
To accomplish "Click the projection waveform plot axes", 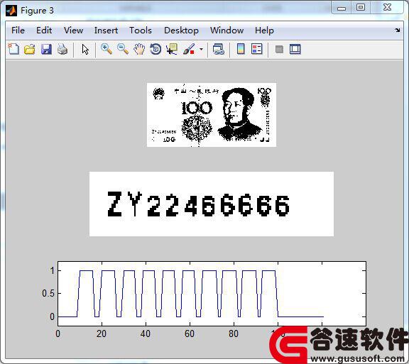I will click(212, 293).
